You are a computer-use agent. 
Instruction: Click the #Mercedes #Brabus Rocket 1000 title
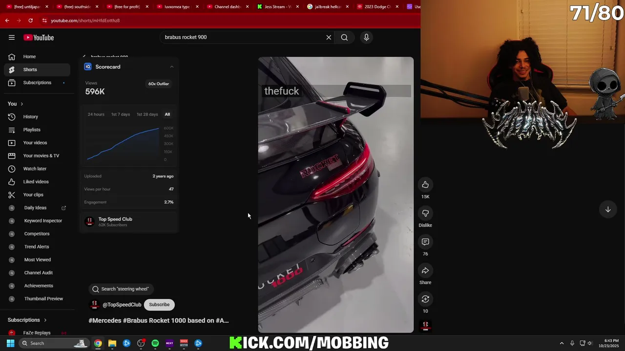point(159,321)
